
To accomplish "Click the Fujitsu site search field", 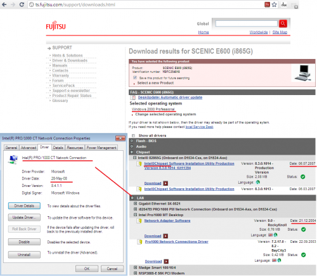I will pyautogui.click(x=246, y=23).
